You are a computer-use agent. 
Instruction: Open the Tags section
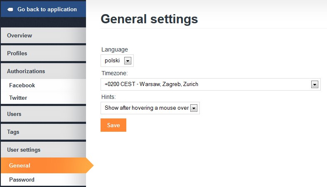[13, 132]
